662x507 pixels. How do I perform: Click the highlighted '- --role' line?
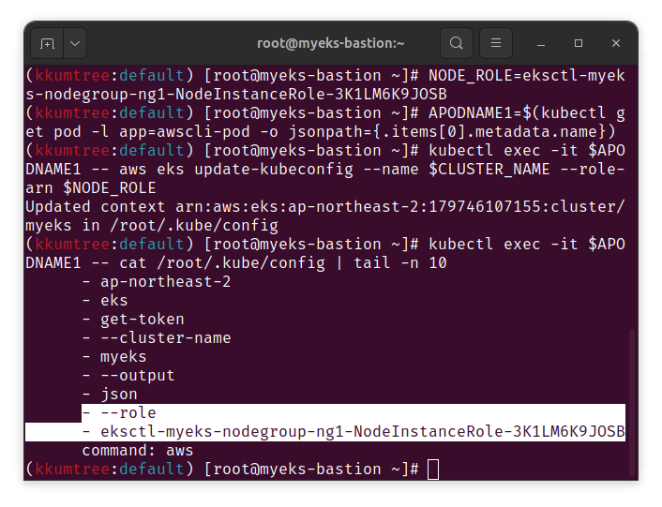click(x=119, y=413)
